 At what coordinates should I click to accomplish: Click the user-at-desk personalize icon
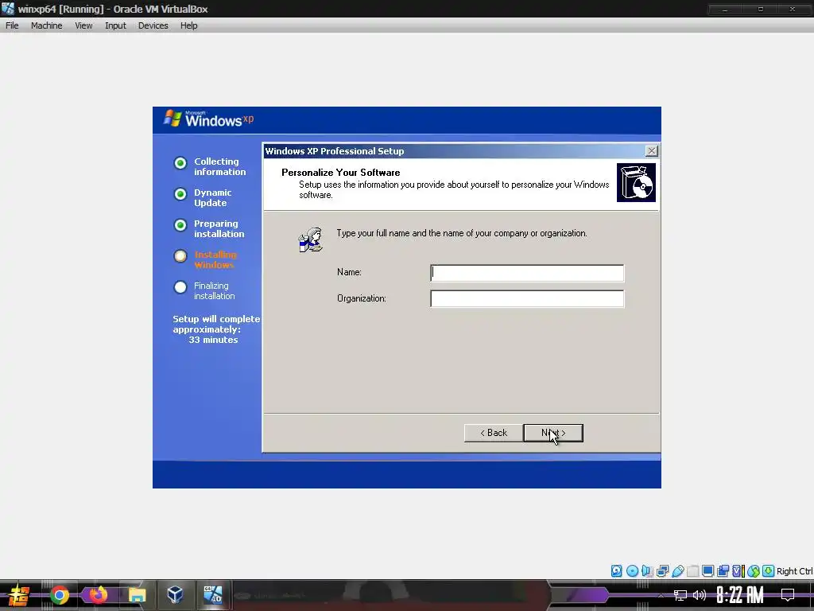point(311,239)
